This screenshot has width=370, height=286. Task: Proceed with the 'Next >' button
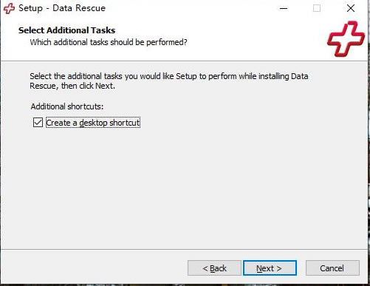270,268
